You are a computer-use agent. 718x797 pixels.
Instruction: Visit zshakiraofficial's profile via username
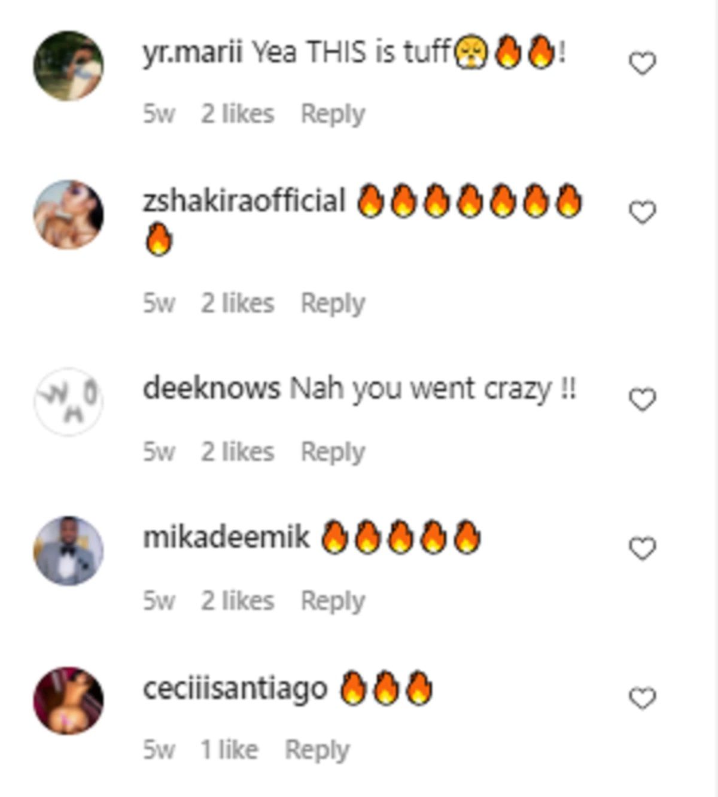pyautogui.click(x=244, y=200)
